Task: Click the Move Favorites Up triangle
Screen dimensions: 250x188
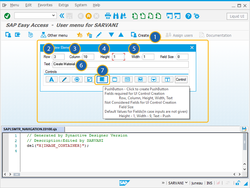Action: (x=121, y=35)
